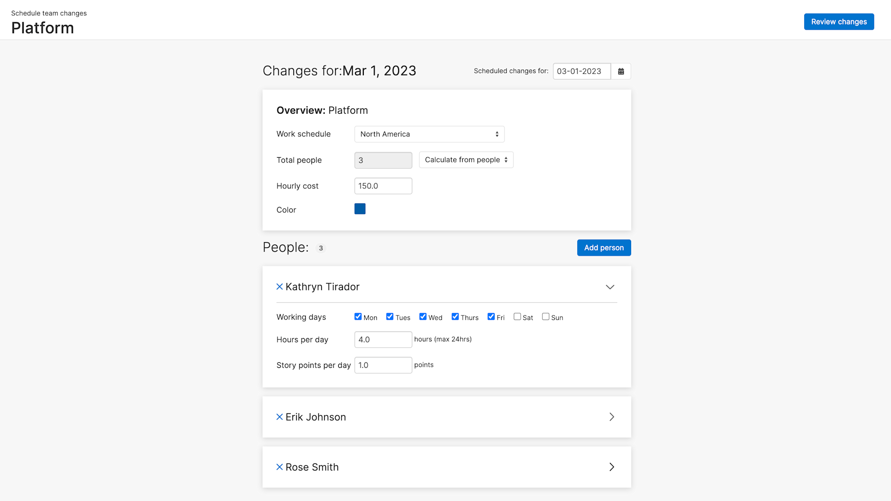Image resolution: width=891 pixels, height=501 pixels.
Task: Uncheck the Monday working day
Action: [x=358, y=316]
